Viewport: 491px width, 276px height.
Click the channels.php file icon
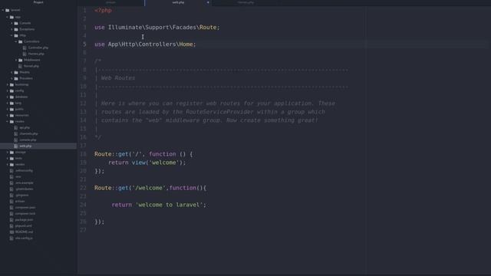16,133
